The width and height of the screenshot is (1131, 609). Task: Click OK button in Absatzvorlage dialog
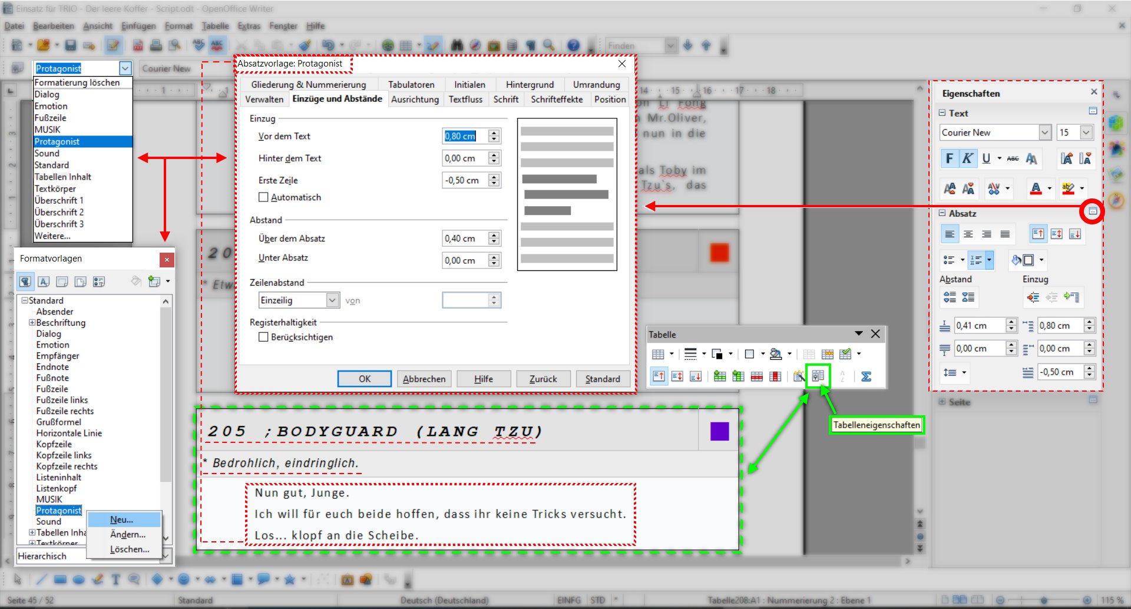pyautogui.click(x=365, y=379)
